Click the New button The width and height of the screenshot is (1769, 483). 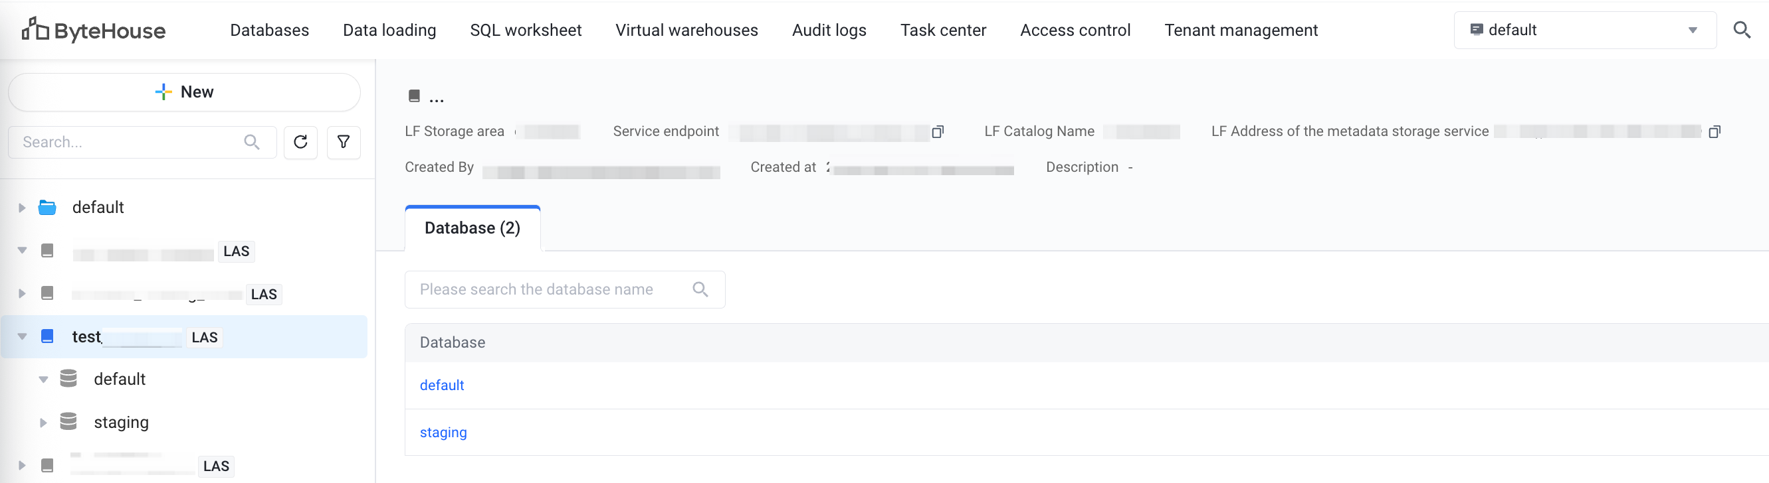click(184, 92)
